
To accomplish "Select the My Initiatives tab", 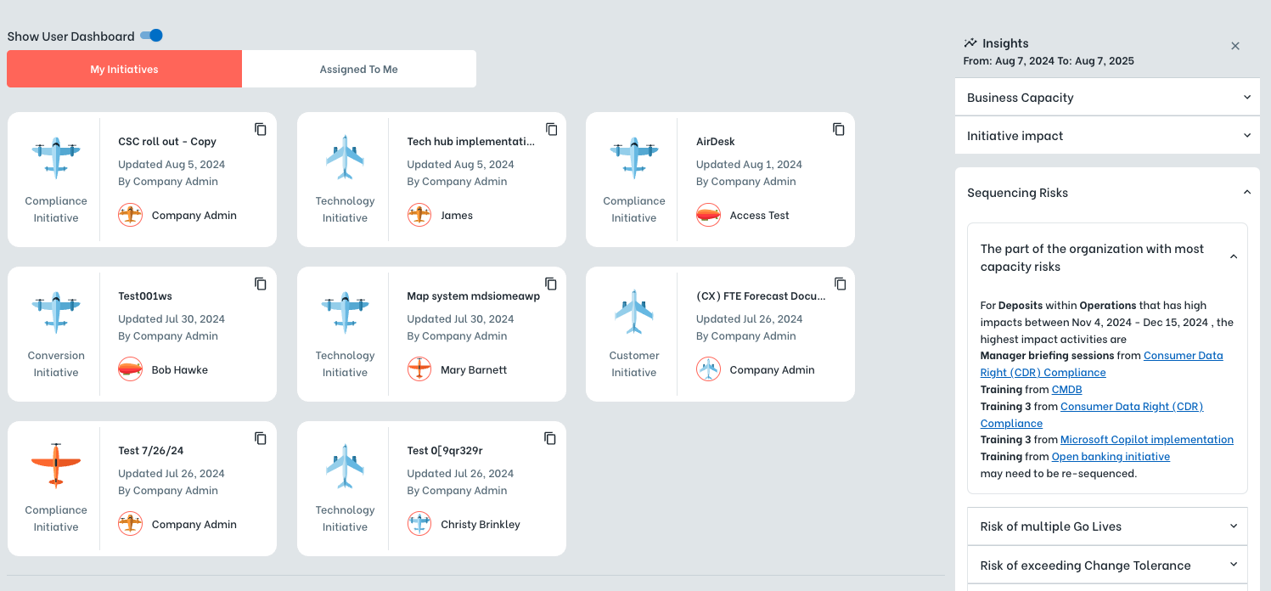I will point(124,69).
